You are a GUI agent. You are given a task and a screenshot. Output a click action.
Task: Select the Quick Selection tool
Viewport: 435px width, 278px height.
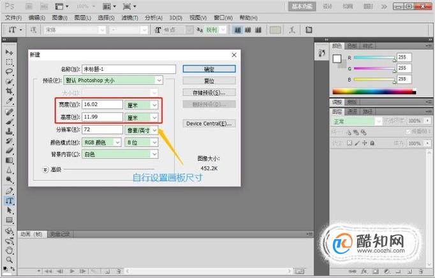[x=9, y=81]
